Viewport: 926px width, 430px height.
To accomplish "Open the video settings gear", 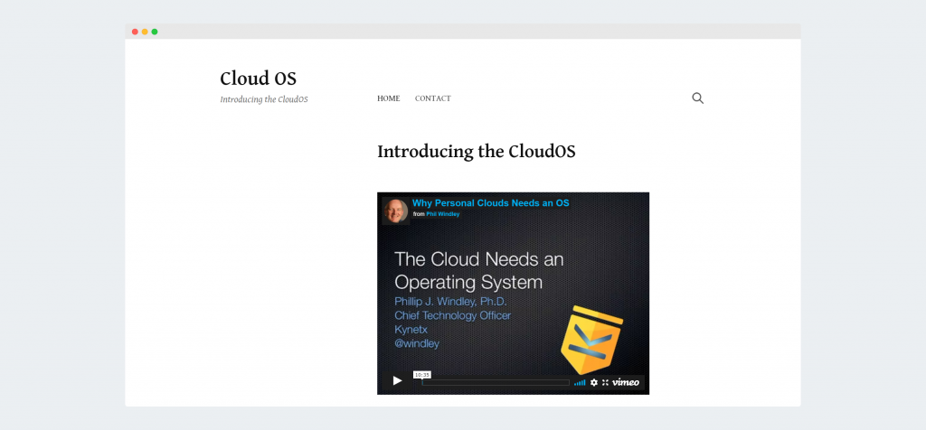I will 594,382.
